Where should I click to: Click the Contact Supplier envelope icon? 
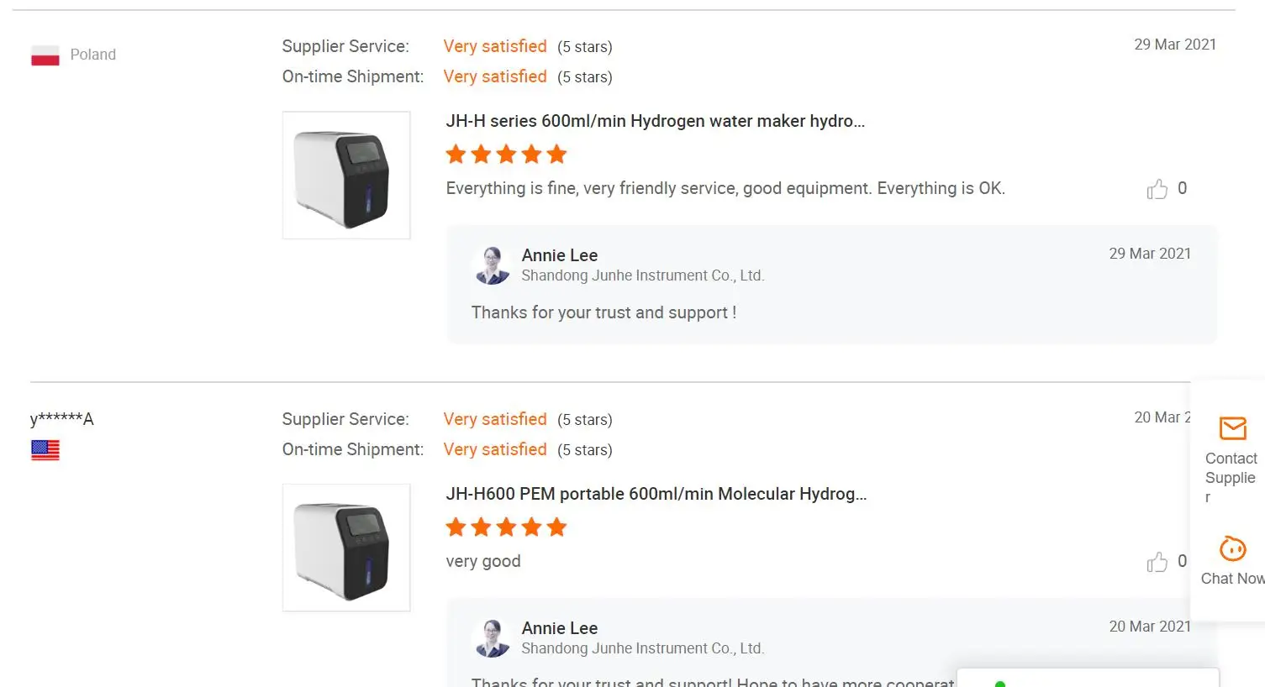[x=1232, y=428]
